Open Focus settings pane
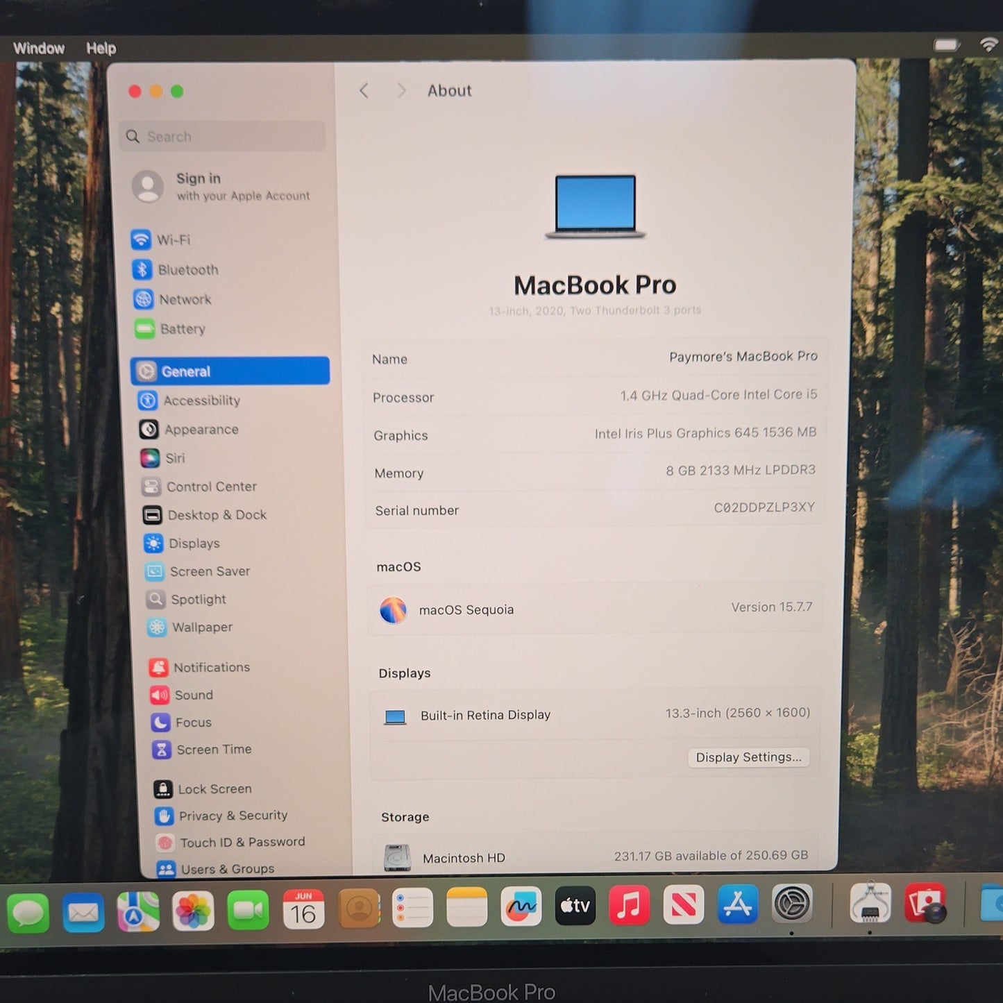This screenshot has height=1003, width=1003. 182,723
